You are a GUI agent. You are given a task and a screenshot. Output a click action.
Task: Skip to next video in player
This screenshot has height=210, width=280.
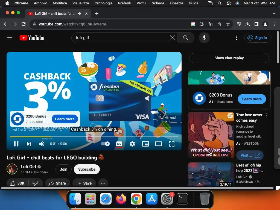[x=29, y=144]
